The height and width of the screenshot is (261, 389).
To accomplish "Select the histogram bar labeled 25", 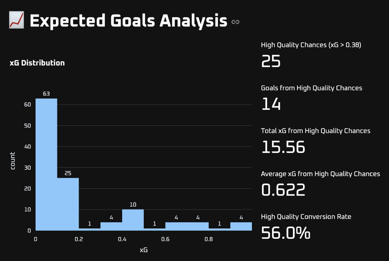I will (x=68, y=204).
